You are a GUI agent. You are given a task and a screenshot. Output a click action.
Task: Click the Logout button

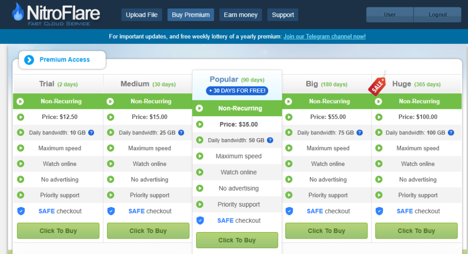[437, 15]
